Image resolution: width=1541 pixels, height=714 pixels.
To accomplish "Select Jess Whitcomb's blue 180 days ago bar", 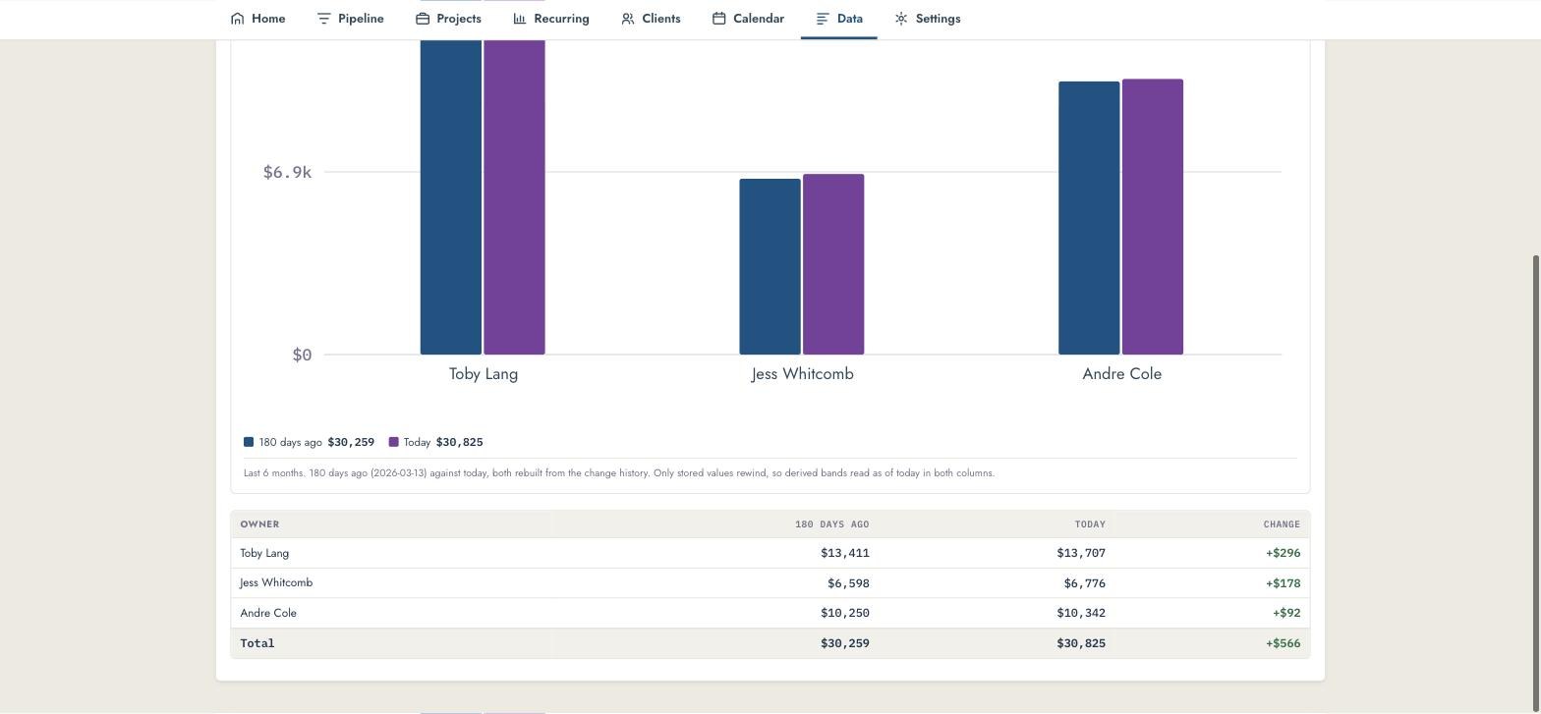I will coord(770,266).
